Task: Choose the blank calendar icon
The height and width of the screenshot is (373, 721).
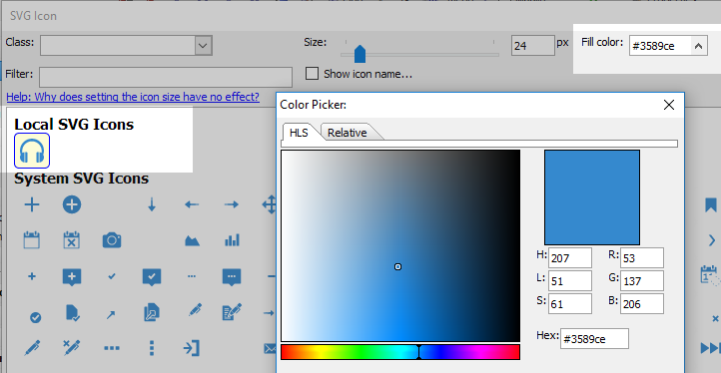Action: pyautogui.click(x=32, y=240)
